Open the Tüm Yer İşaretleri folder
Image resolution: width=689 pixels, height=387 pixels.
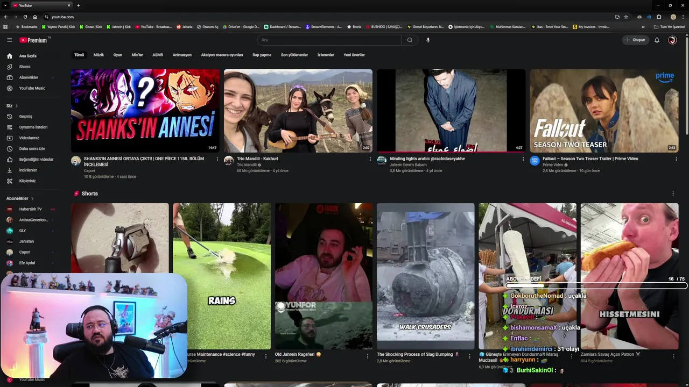pos(670,26)
